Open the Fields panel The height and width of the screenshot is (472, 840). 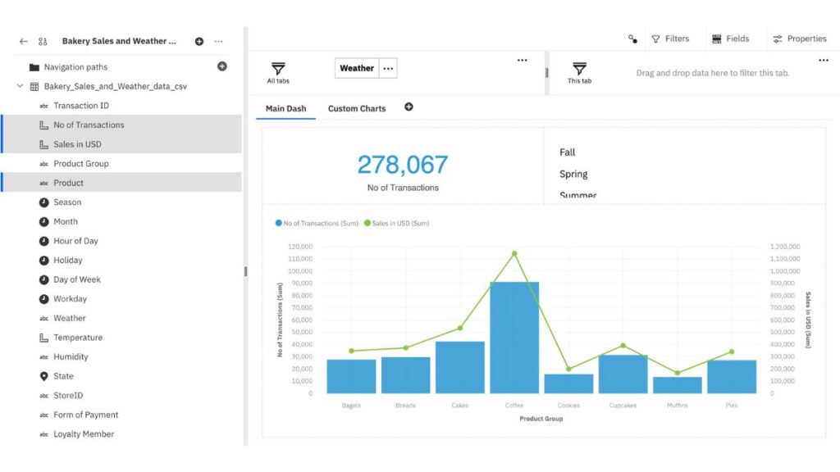point(730,39)
